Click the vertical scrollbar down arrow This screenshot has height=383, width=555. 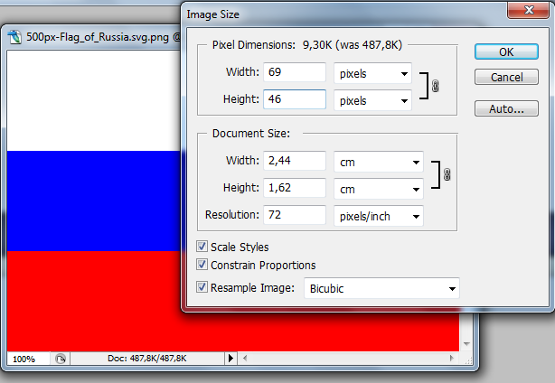(x=466, y=344)
